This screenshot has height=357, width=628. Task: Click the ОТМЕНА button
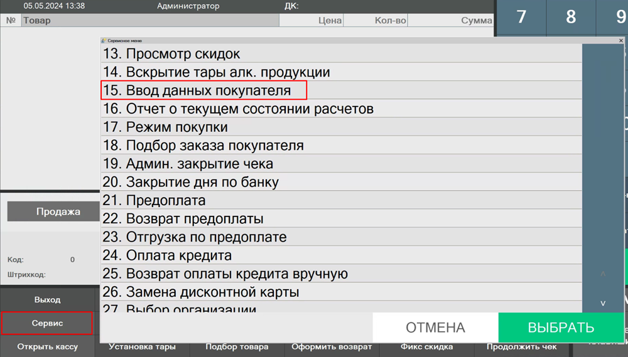point(435,328)
